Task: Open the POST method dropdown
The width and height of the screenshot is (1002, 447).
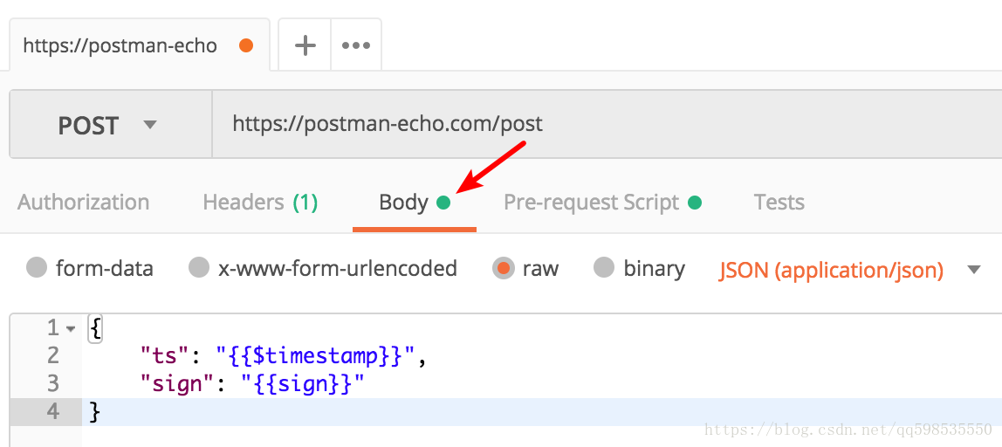Action: (111, 125)
